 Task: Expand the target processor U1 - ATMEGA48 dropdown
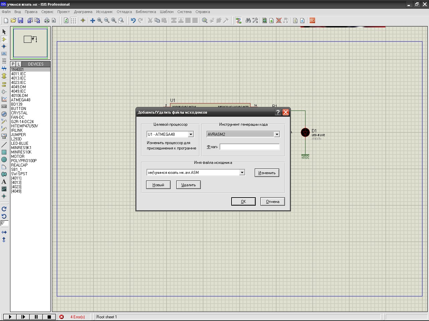[x=191, y=134]
